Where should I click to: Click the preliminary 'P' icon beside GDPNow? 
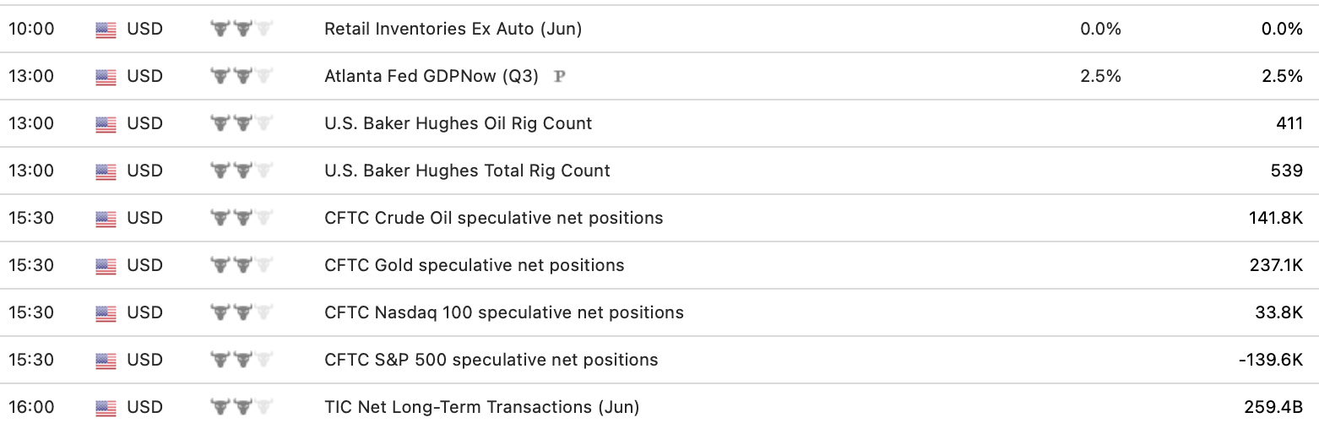(559, 76)
